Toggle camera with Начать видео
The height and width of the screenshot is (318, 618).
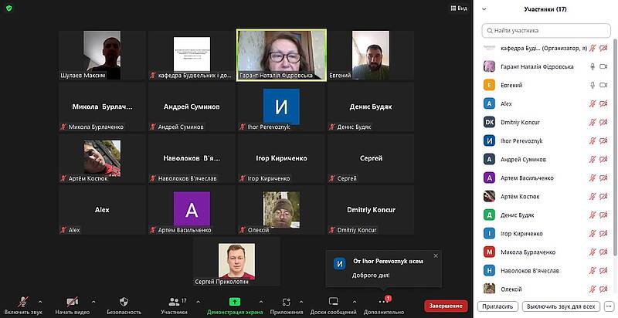coord(72,301)
